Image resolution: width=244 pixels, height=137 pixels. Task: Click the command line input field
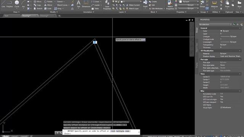101,132
